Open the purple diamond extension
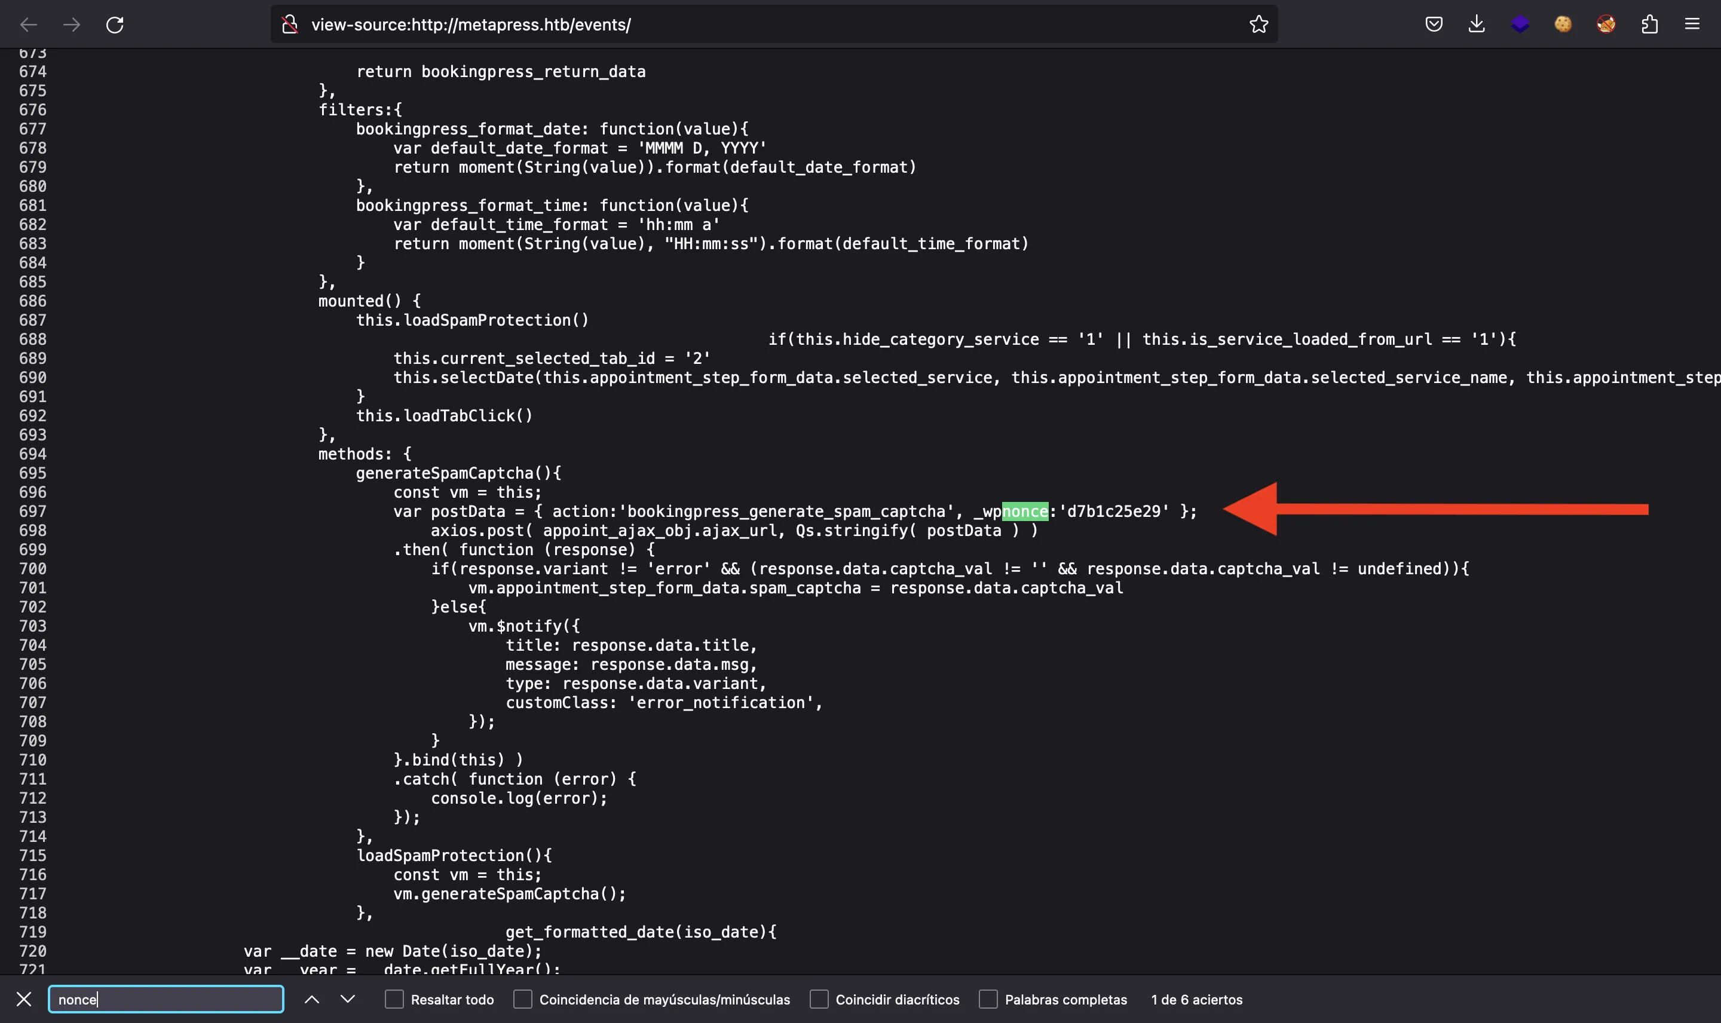Image resolution: width=1721 pixels, height=1023 pixels. 1520,24
